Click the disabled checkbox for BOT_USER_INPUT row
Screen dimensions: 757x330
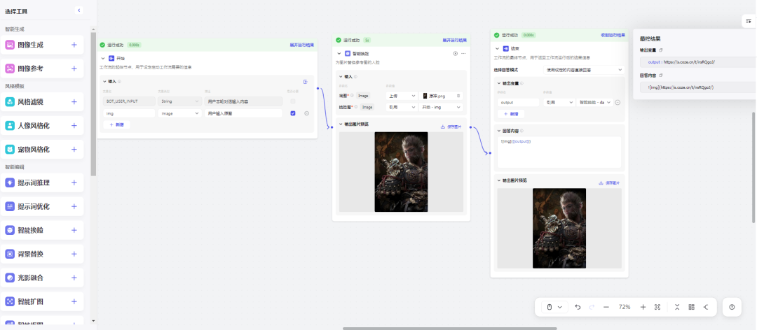coord(292,101)
